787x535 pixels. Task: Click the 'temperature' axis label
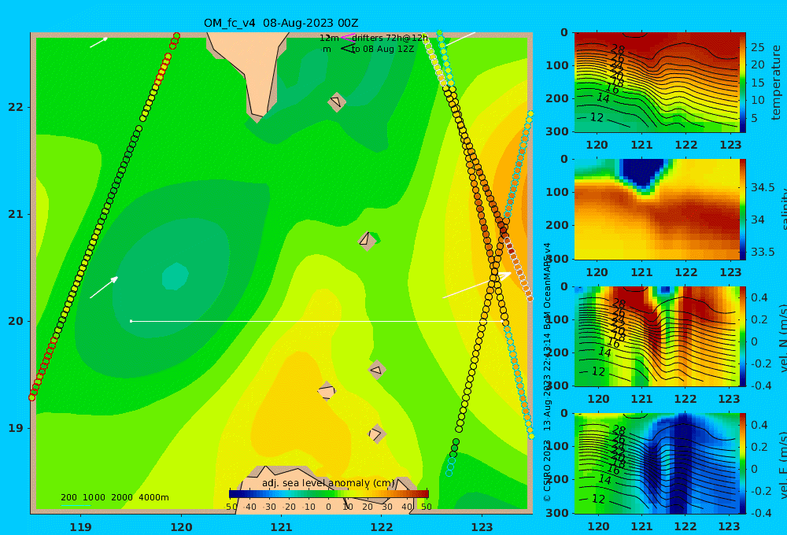coord(776,83)
